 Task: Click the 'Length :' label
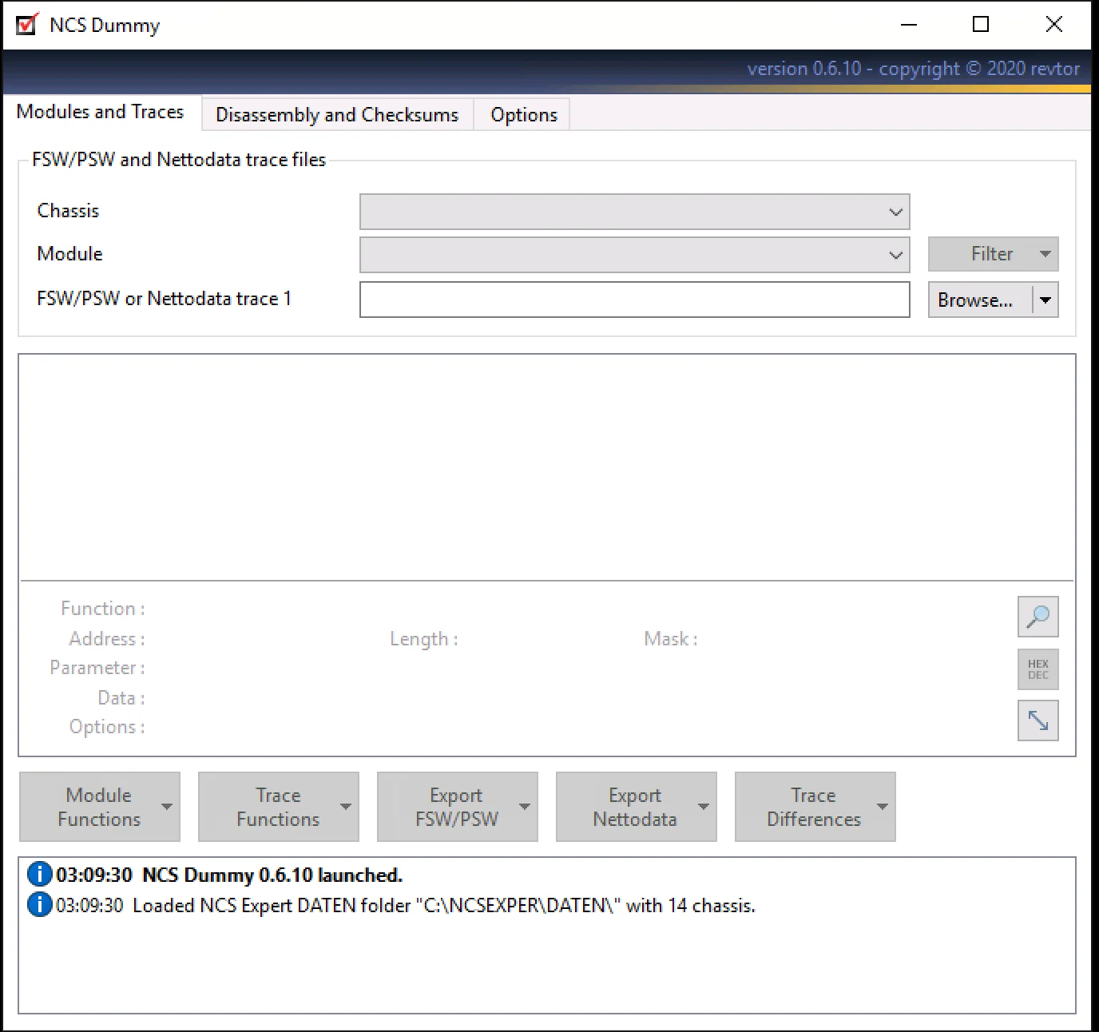click(x=424, y=639)
